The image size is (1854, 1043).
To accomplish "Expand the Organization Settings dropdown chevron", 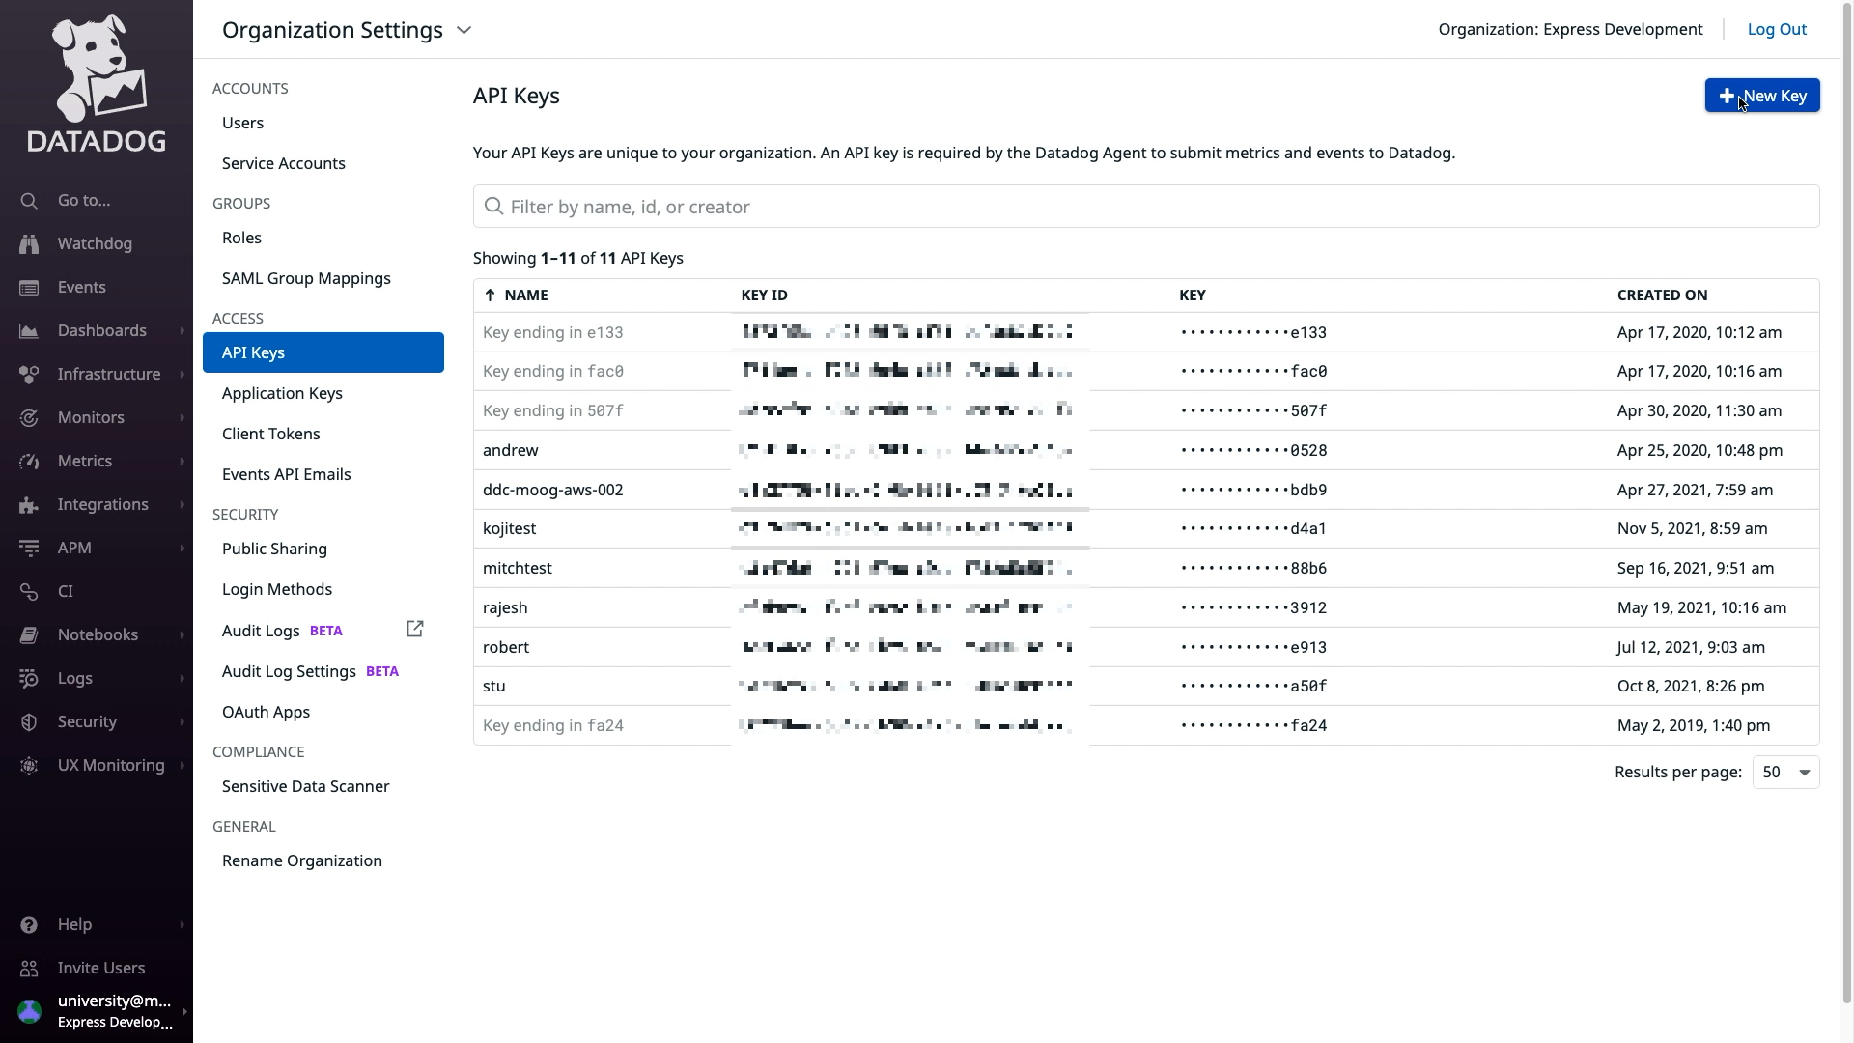I will [x=464, y=30].
